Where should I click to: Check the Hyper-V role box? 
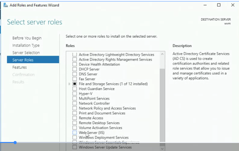click(x=75, y=93)
